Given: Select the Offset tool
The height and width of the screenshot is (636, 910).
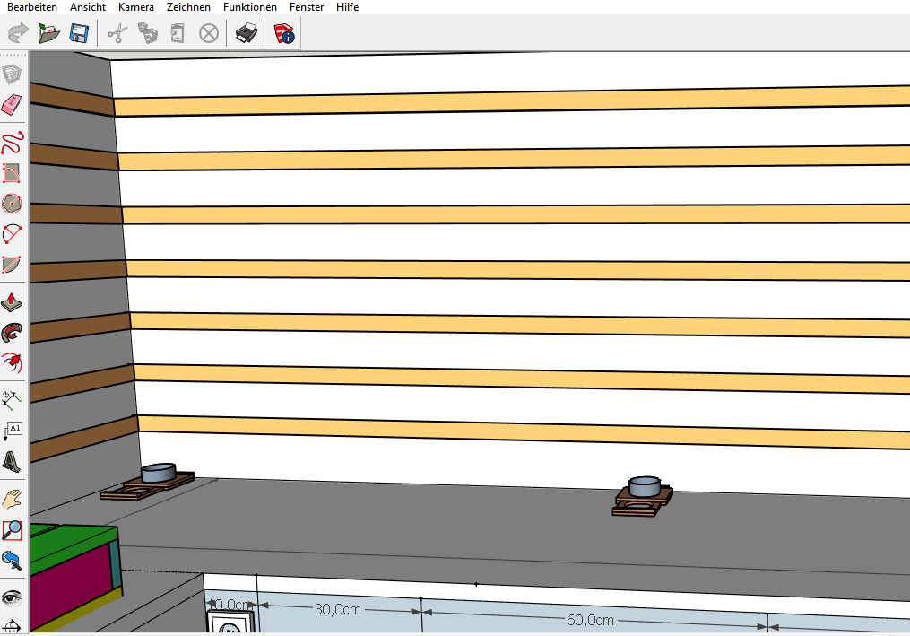Looking at the screenshot, I should click(x=13, y=363).
